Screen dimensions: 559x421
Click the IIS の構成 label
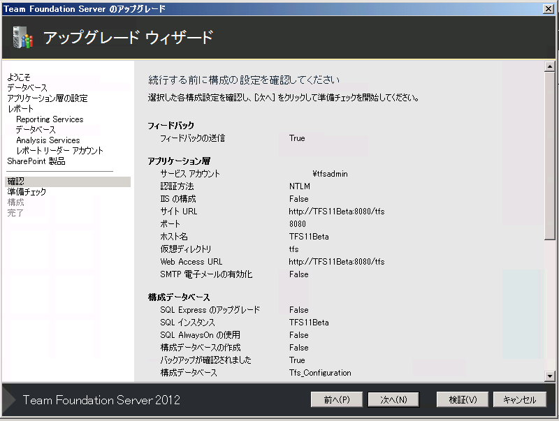click(178, 199)
